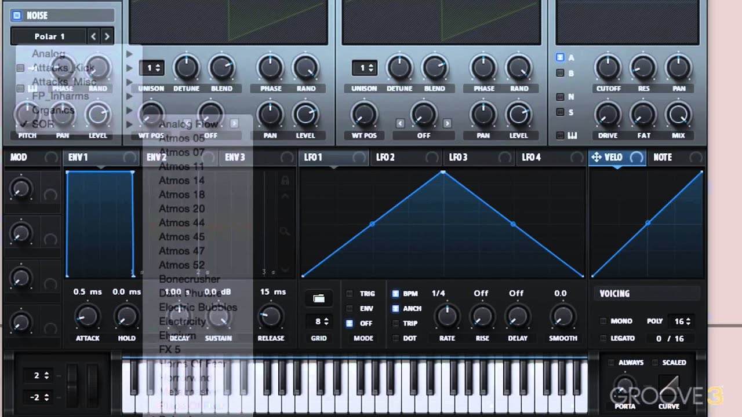Enable LEGATO voicing checkbox
Screen dimensions: 742x417
tap(603, 338)
